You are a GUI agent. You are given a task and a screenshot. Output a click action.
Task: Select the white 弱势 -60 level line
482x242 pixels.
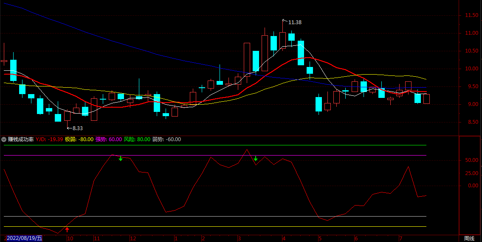pyautogui.click(x=215, y=217)
